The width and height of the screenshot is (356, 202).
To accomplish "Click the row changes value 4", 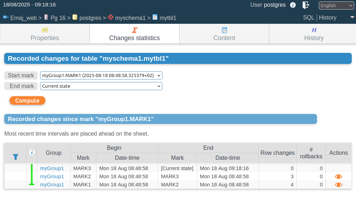I will tap(292, 185).
